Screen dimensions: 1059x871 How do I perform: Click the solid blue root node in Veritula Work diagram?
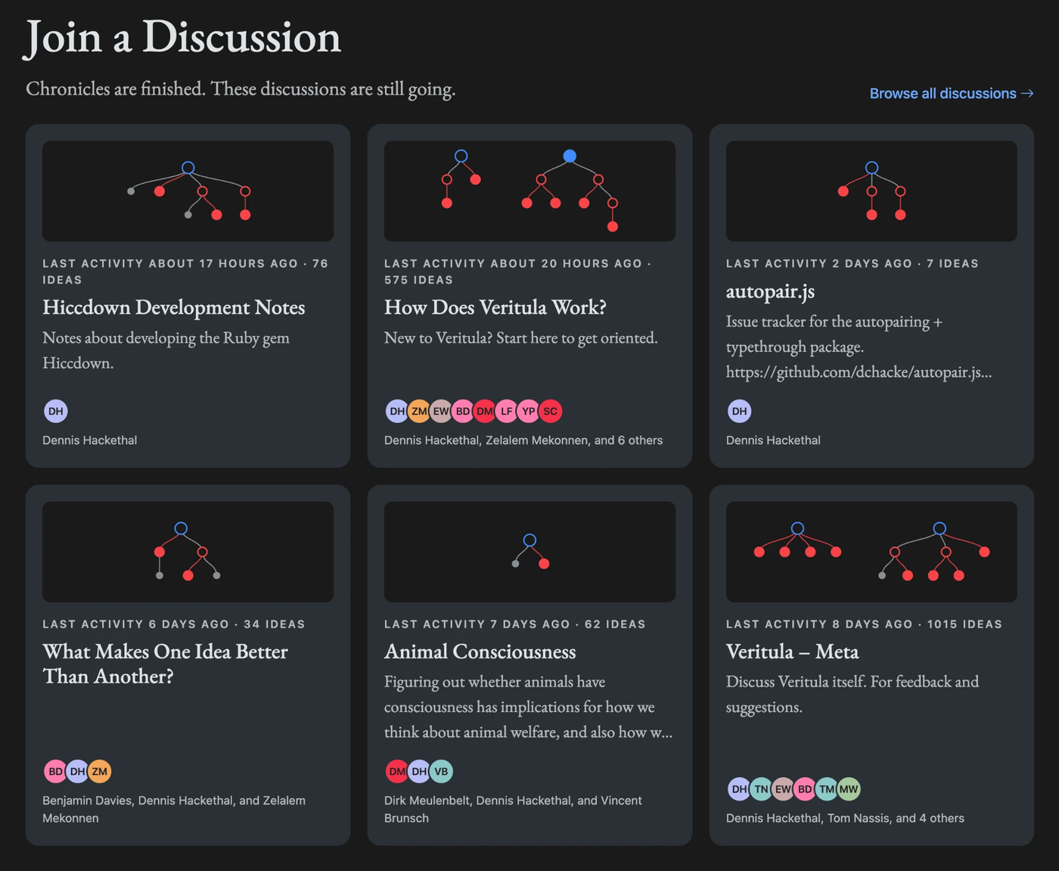(570, 156)
